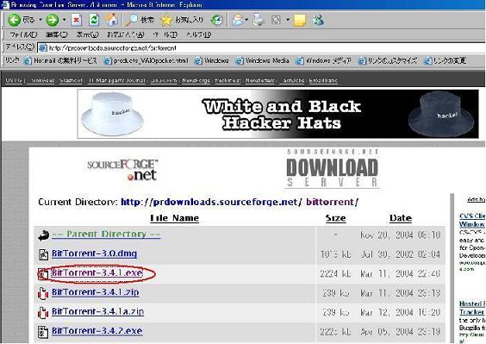The height and width of the screenshot is (344, 486).
Task: Expand the Forward button dropdown arrow
Action: coord(64,20)
